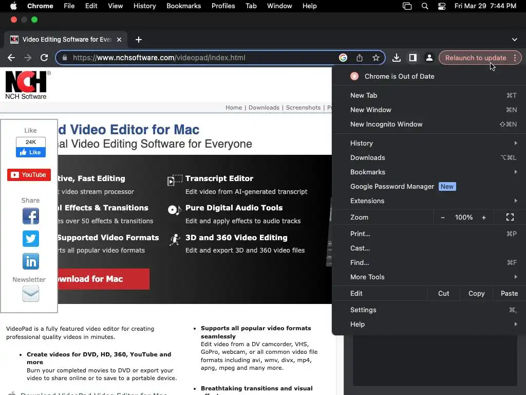Click the NCH Software logo
526x395 pixels.
click(x=28, y=85)
